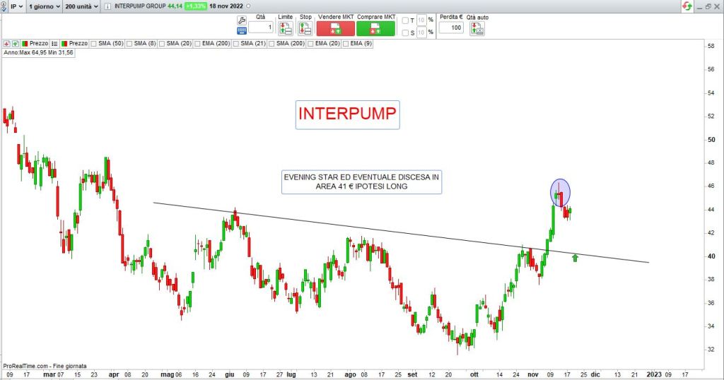Image resolution: width=724 pixels, height=380 pixels.
Task: Click the Stop order icon
Action: 305,28
